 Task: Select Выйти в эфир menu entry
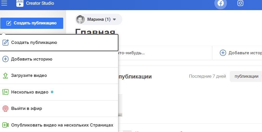(59, 109)
